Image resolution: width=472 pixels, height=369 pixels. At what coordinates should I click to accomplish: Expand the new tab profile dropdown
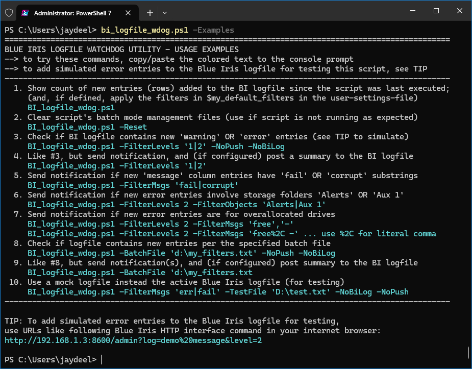(165, 13)
